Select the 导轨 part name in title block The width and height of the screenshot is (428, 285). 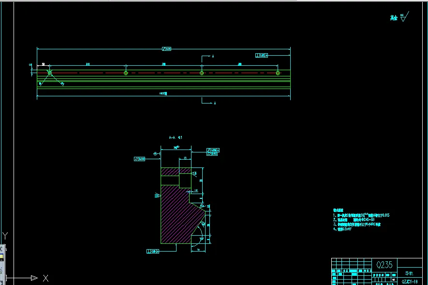click(x=409, y=273)
